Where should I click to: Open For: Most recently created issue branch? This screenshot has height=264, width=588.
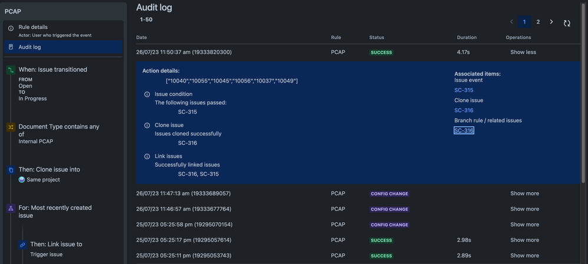coord(55,212)
